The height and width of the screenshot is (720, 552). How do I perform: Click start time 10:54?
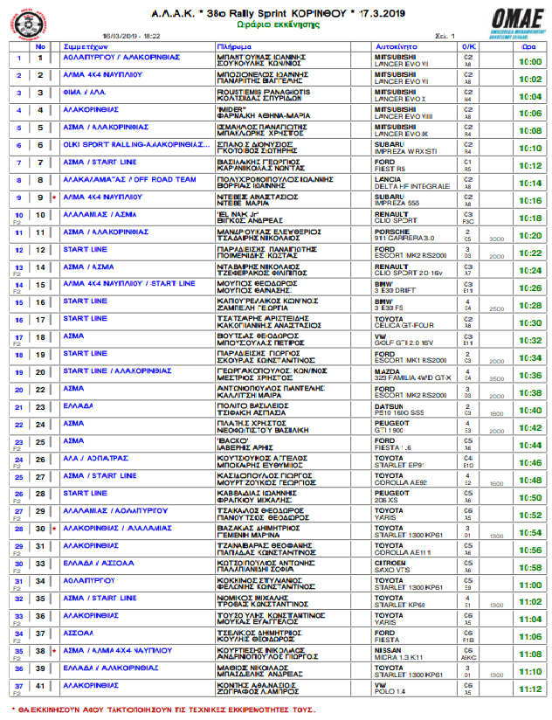click(x=530, y=533)
